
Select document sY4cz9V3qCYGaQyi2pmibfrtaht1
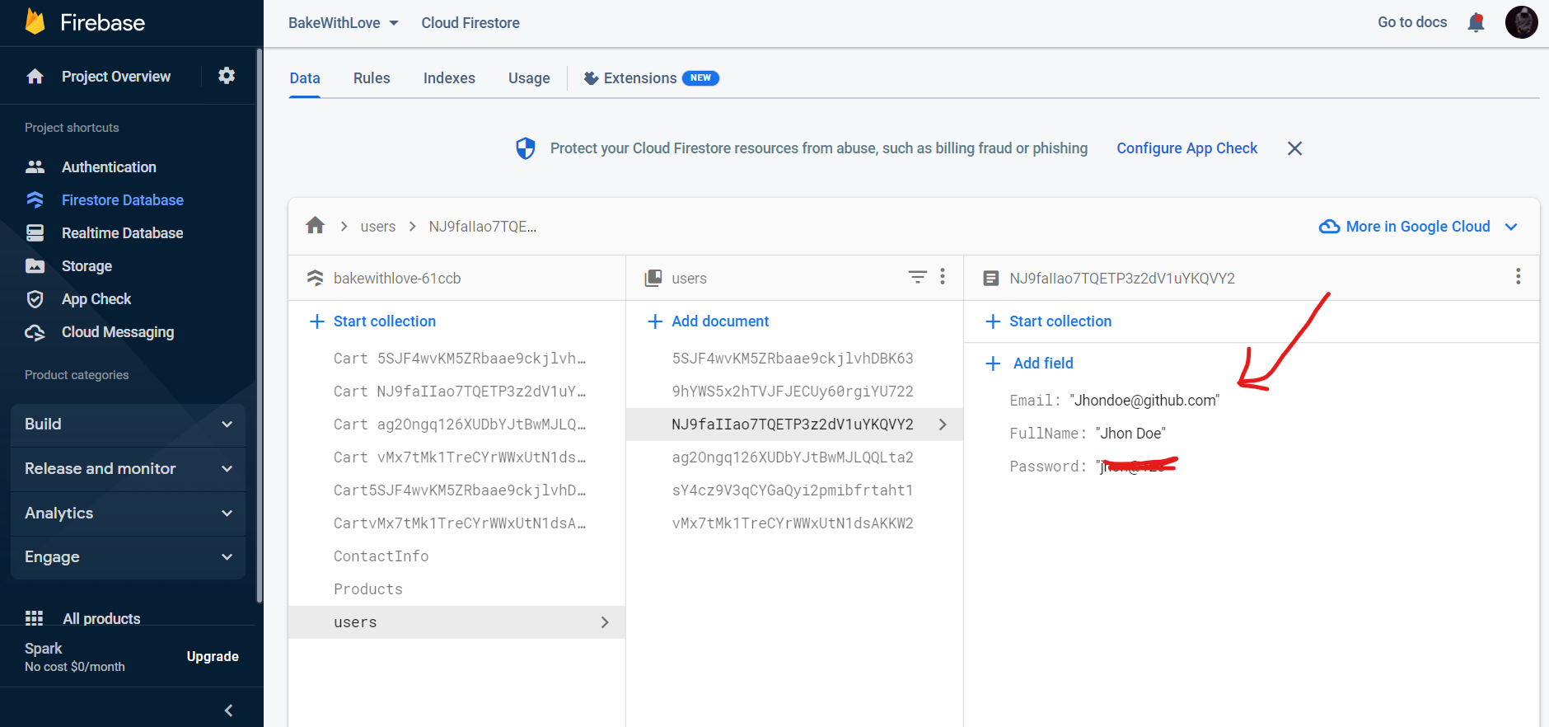[794, 490]
